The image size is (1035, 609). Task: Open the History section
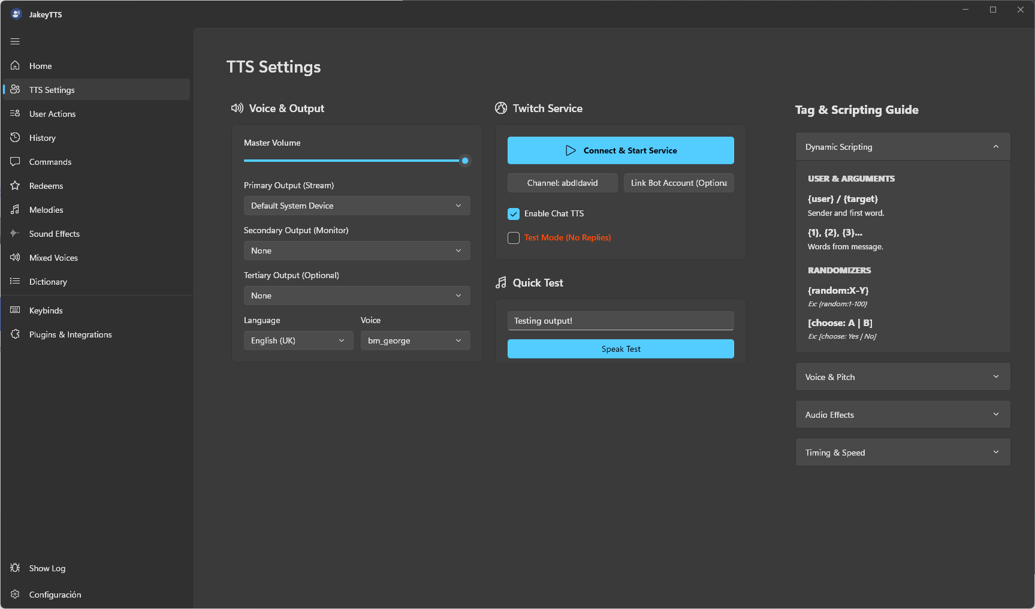tap(96, 137)
